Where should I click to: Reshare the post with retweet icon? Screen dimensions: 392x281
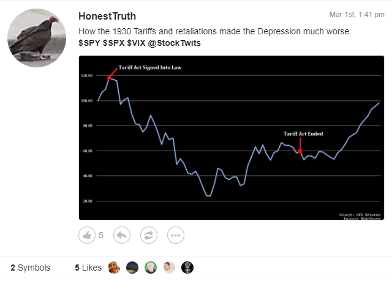tap(148, 235)
